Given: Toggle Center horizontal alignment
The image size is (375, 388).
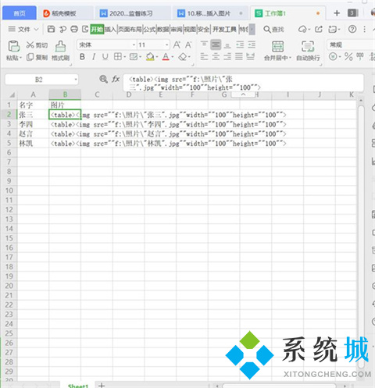Looking at the screenshot, I should [x=216, y=56].
